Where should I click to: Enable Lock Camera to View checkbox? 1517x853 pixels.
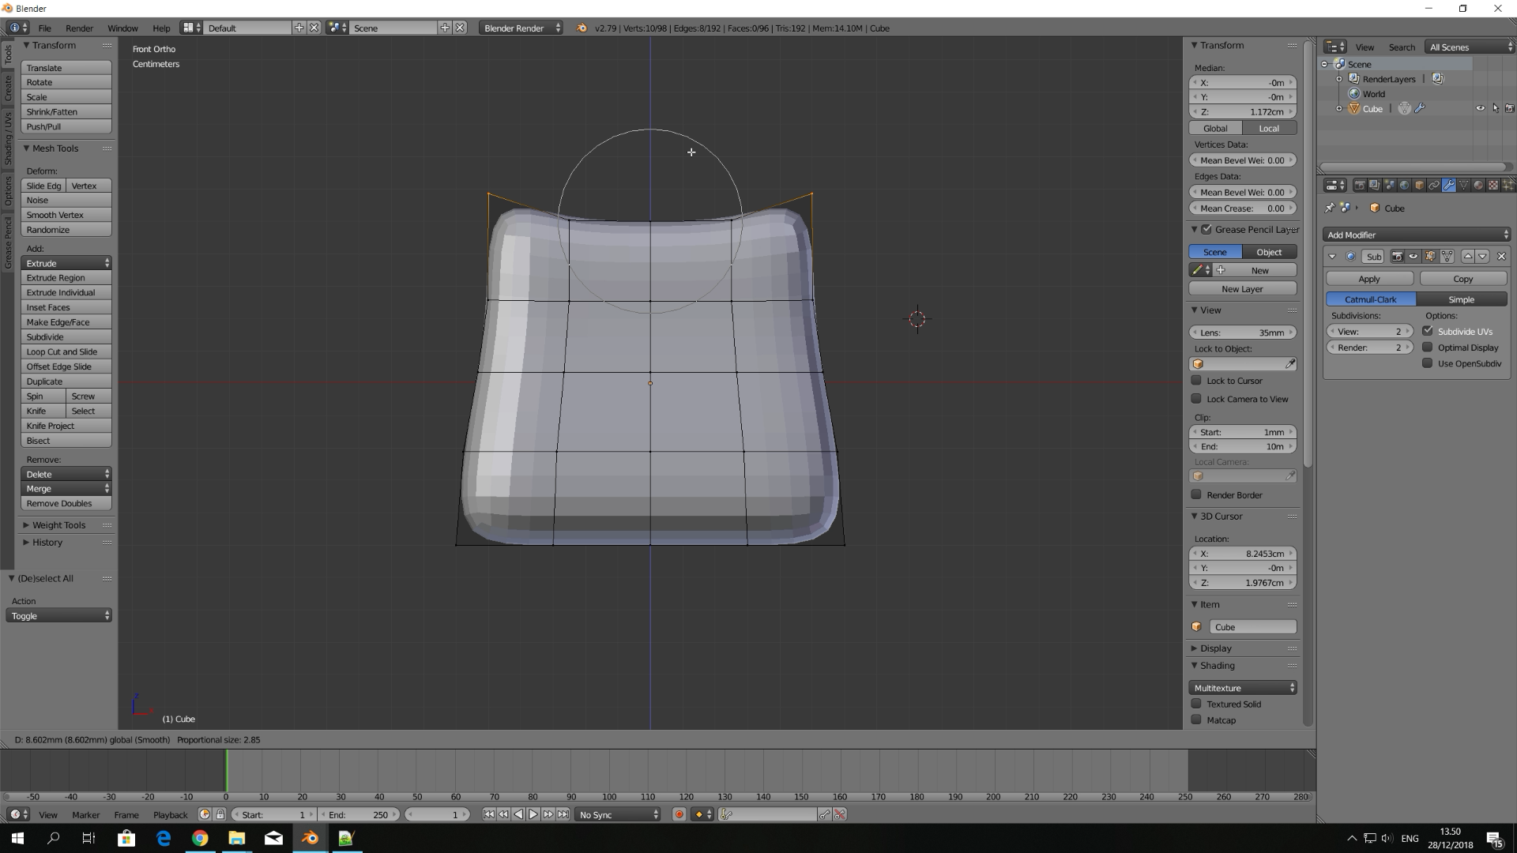1196,399
